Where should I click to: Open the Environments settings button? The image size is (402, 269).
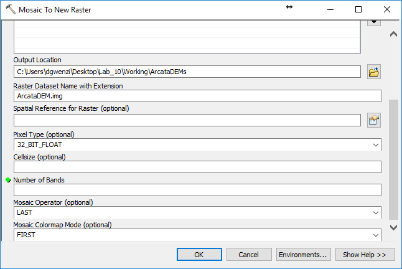point(304,255)
